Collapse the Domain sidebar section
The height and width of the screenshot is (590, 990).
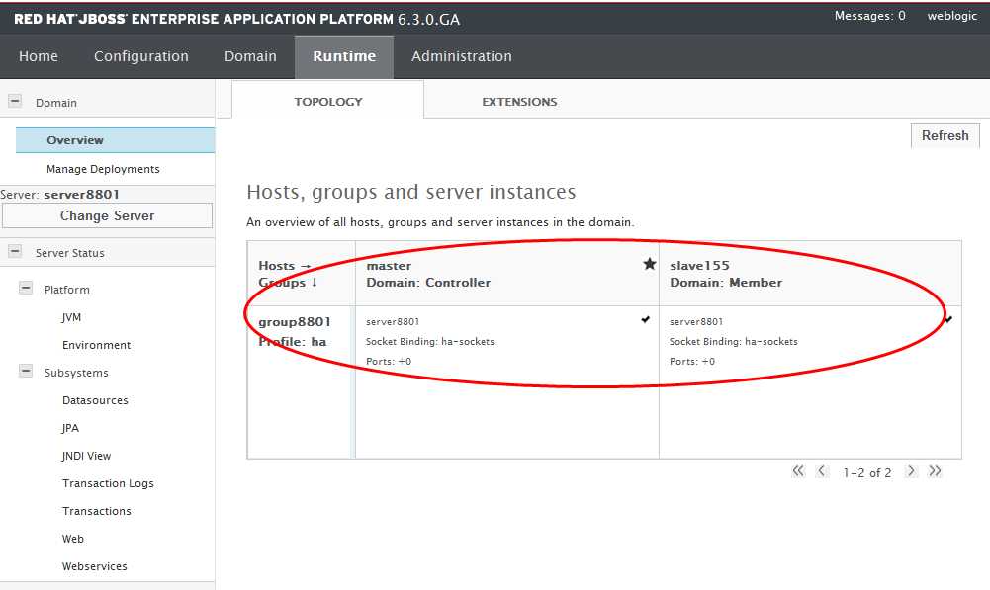pyautogui.click(x=15, y=101)
